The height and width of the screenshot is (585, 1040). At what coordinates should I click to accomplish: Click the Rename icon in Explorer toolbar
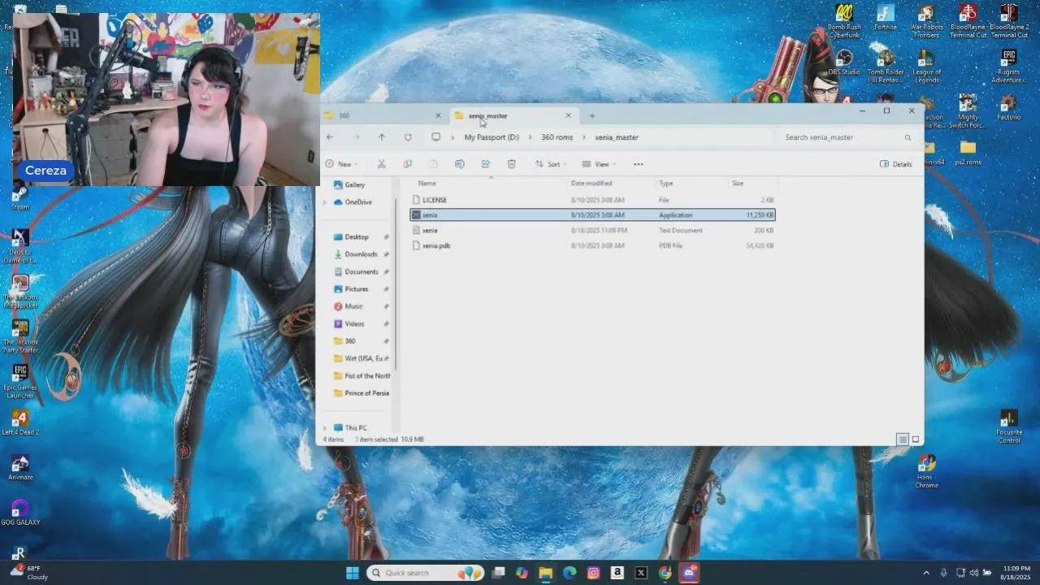(x=459, y=164)
